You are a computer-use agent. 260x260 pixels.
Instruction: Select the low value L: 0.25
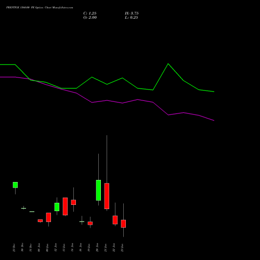(132, 18)
